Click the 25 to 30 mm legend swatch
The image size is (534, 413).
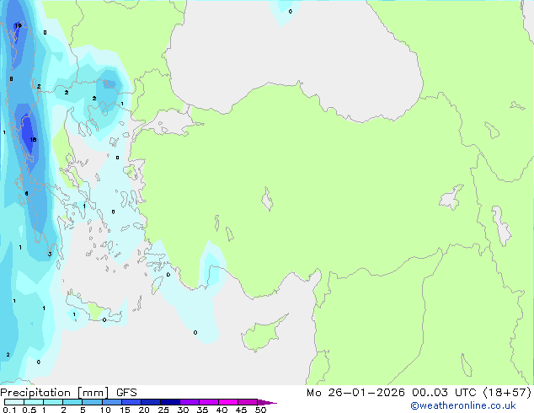point(170,402)
